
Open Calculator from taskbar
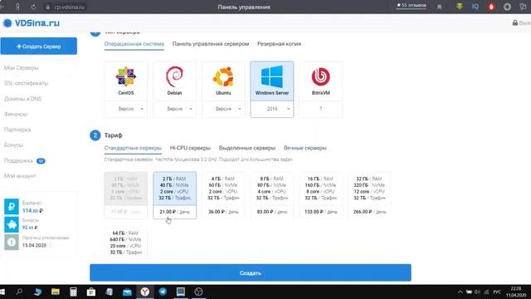pos(73,292)
